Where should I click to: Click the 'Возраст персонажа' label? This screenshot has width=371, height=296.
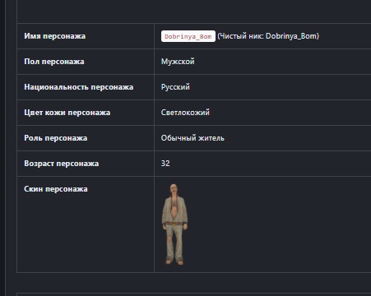62,164
